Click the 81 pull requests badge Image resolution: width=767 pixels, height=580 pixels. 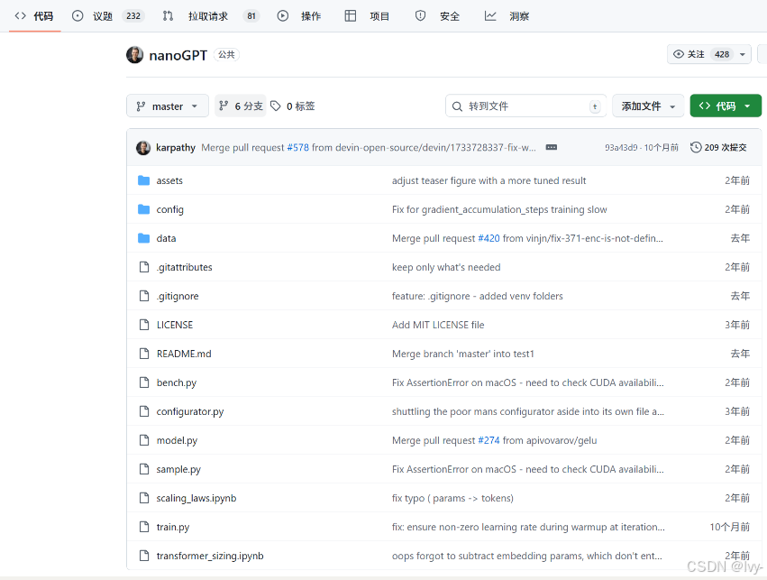coord(251,16)
